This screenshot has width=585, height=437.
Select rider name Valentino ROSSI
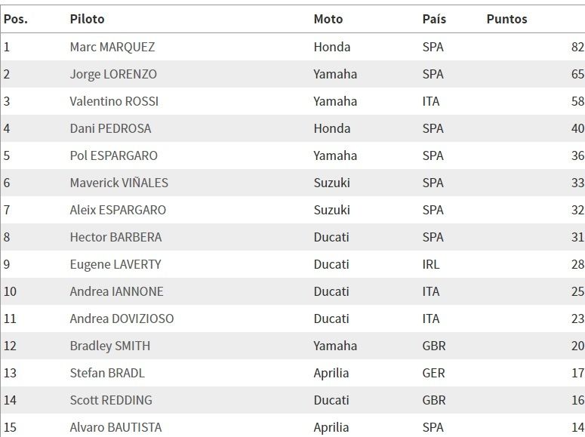pyautogui.click(x=114, y=101)
